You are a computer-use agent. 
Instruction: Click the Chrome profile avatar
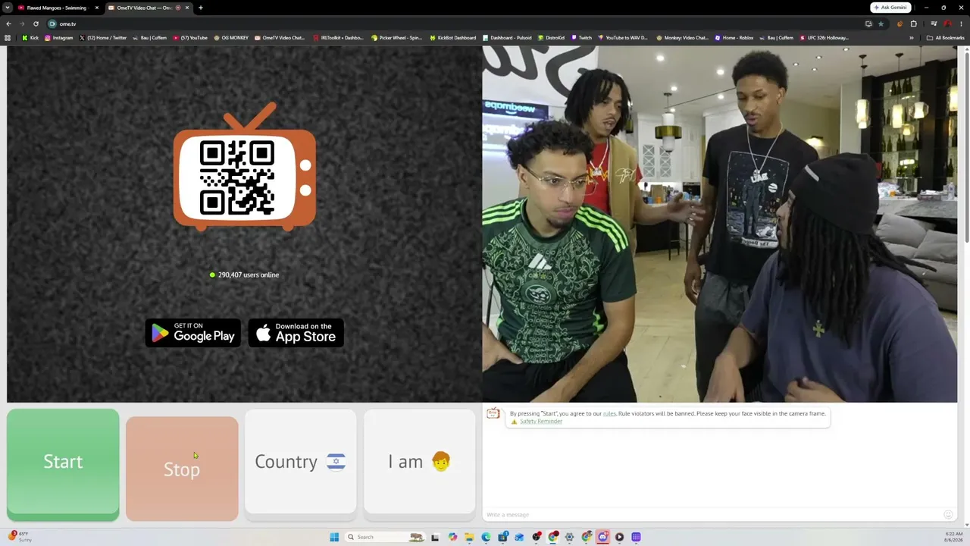coord(947,24)
